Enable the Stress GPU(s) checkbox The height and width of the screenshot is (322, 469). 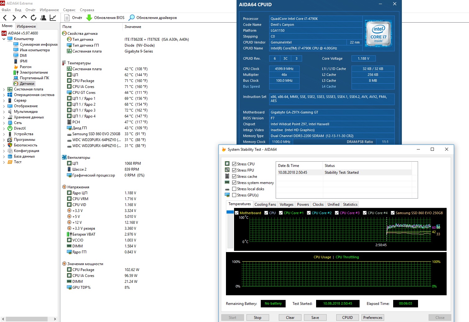point(234,195)
